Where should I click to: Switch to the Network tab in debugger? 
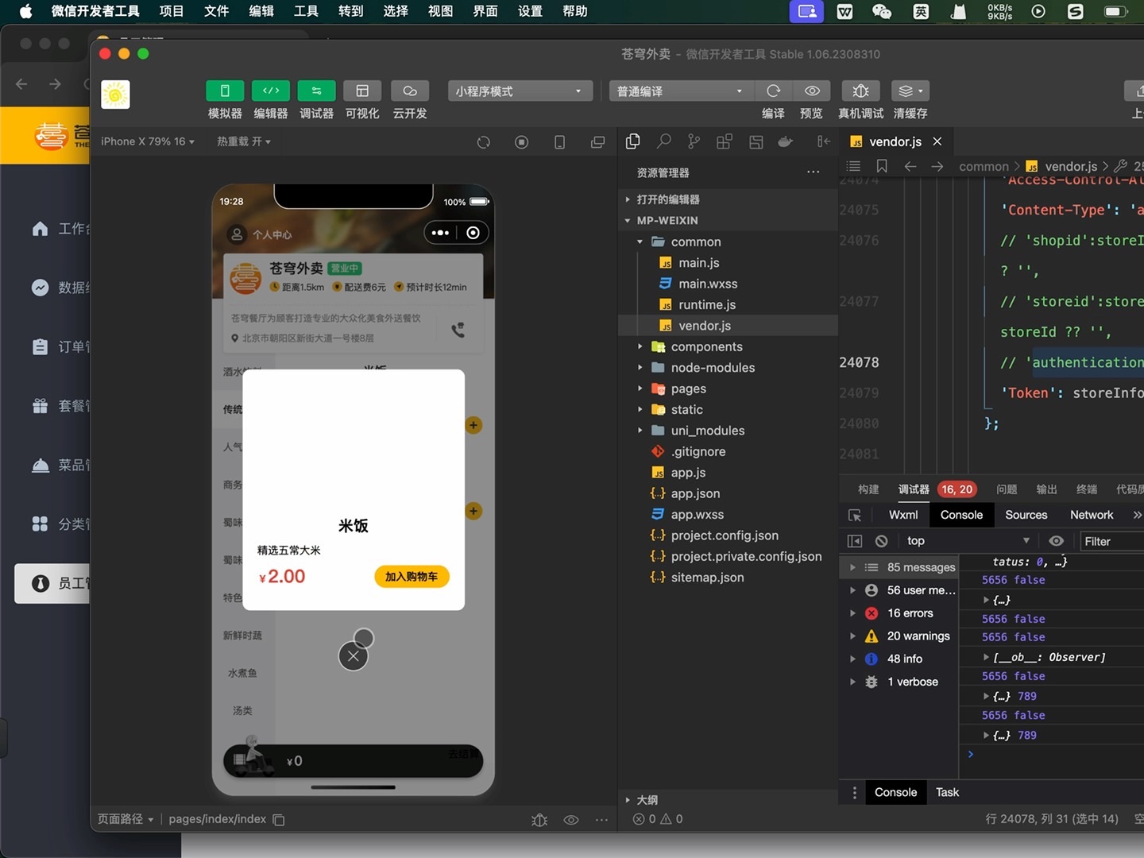pyautogui.click(x=1091, y=515)
